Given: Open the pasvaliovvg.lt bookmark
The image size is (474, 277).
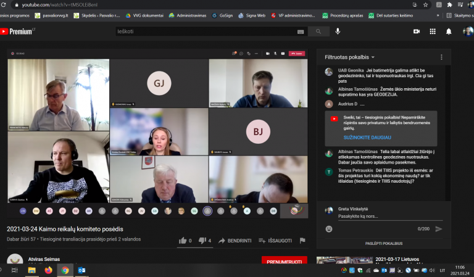Looking at the screenshot, I should pos(52,15).
